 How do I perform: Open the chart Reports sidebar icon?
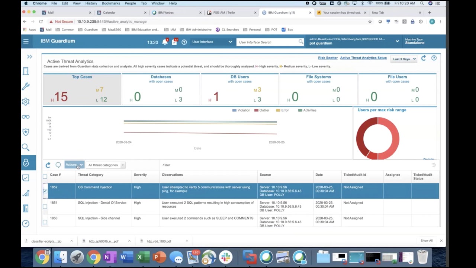pos(26,193)
